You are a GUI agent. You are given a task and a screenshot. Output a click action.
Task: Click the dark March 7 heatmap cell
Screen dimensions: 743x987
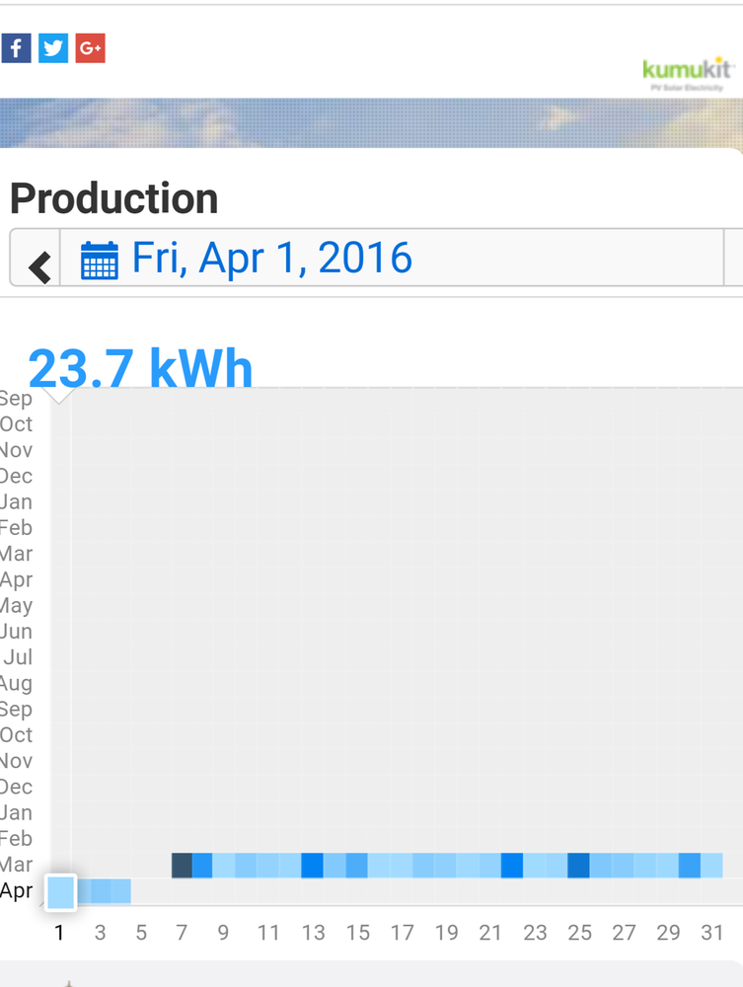coord(183,866)
